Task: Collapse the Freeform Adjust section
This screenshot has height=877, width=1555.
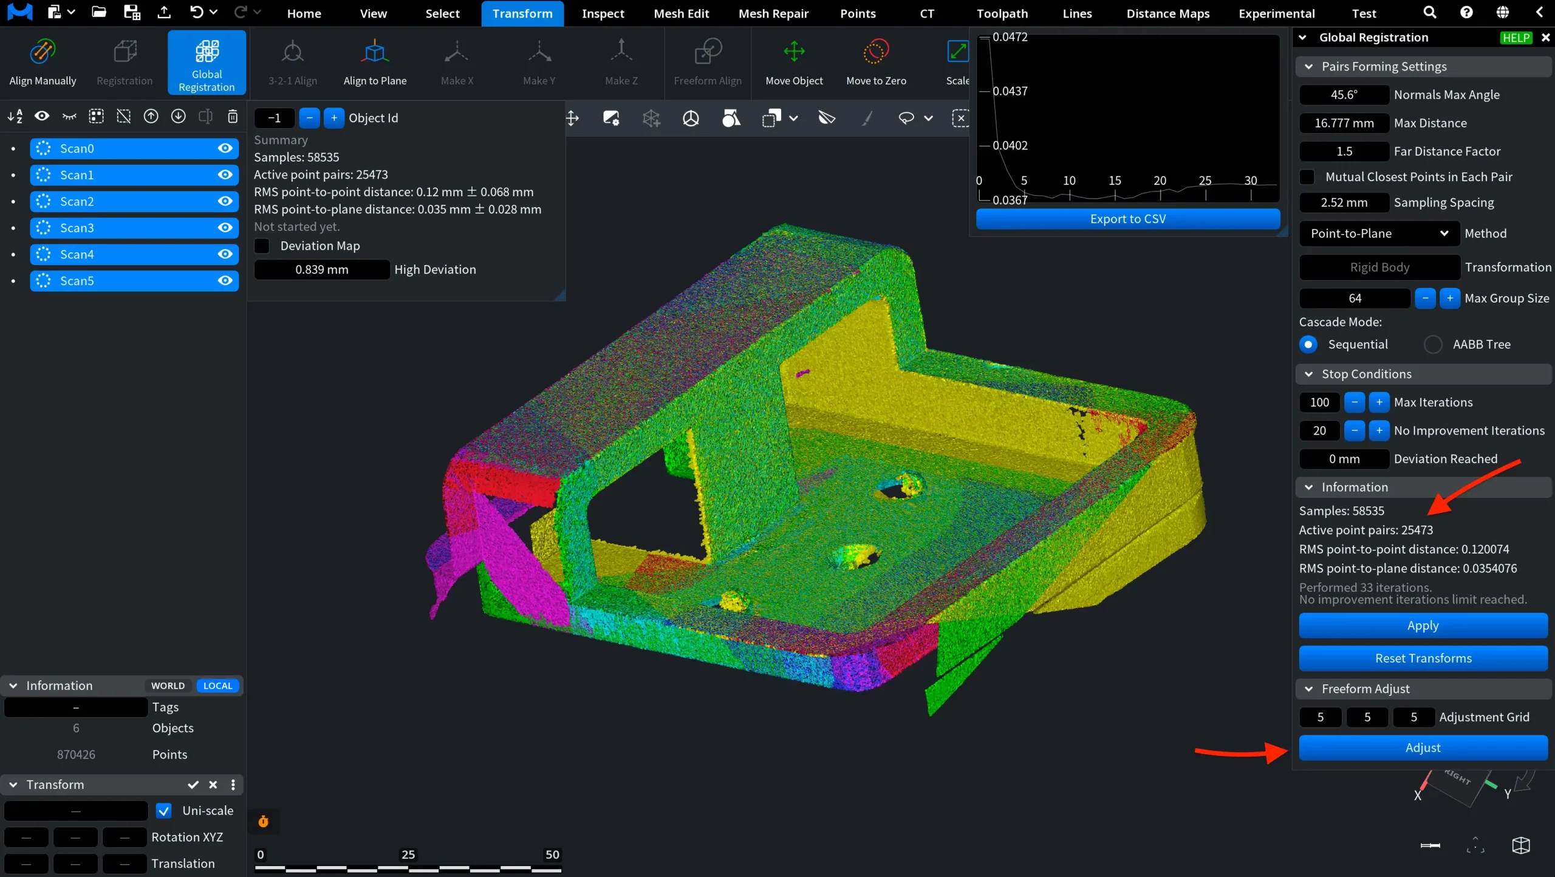Action: tap(1309, 689)
